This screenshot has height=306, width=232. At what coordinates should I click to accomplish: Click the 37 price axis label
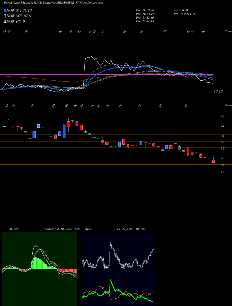(222, 149)
